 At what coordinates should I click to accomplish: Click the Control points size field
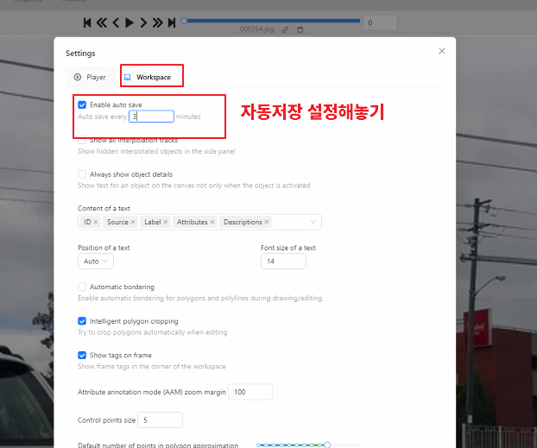160,420
